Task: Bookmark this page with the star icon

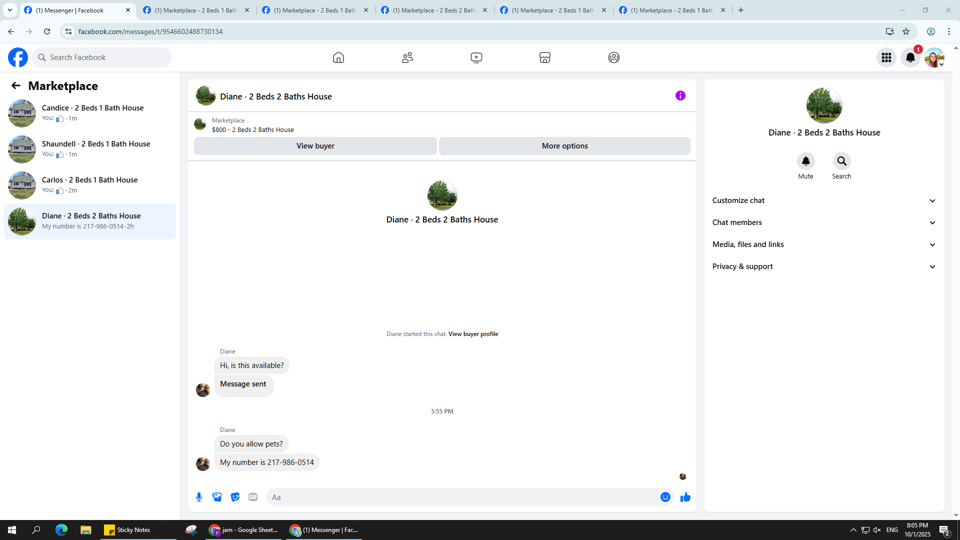Action: (x=906, y=31)
